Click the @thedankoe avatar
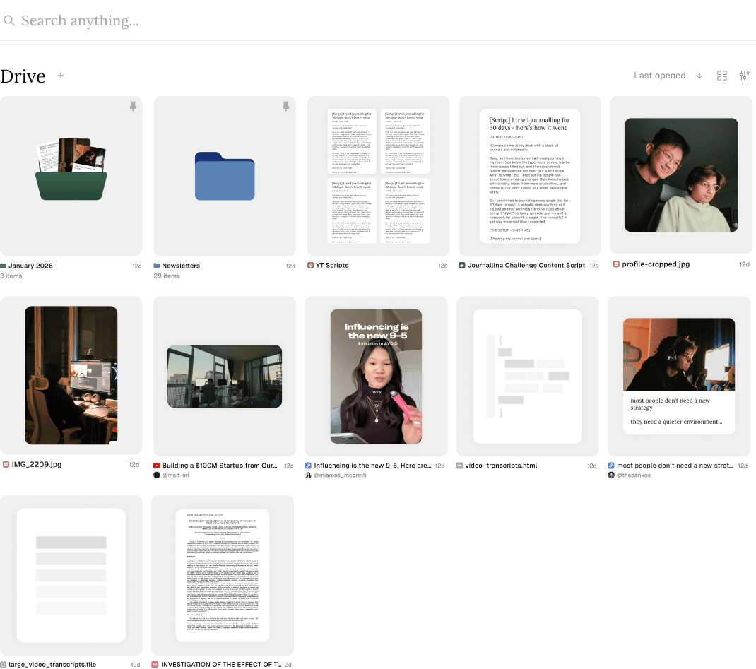Viewport: 756px width, 669px height. 611,475
